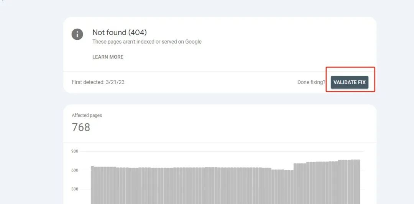
Task: Select the Not found (404) heading
Action: coord(120,33)
